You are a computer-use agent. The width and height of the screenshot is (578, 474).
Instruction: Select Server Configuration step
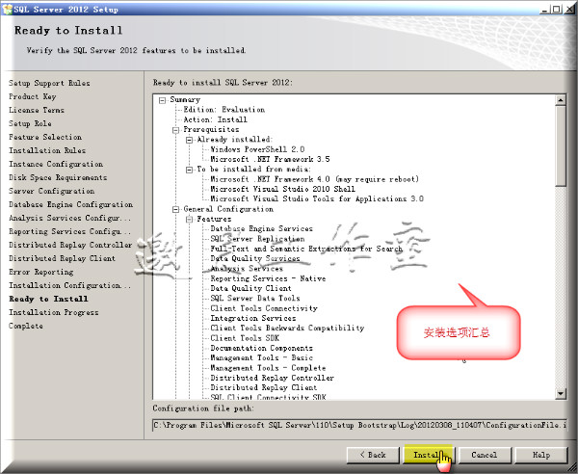[52, 191]
